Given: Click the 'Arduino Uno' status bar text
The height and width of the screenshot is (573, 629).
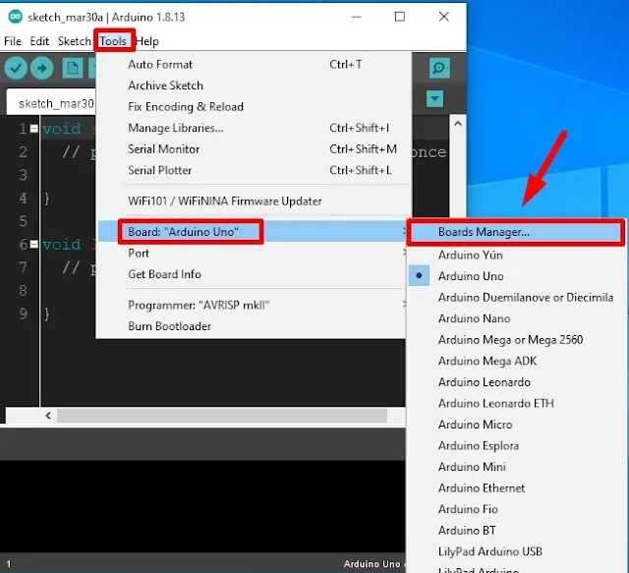Looking at the screenshot, I should pos(372,564).
